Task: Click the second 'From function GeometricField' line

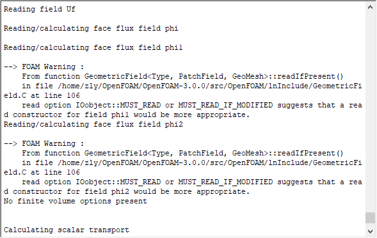Action: [x=182, y=153]
